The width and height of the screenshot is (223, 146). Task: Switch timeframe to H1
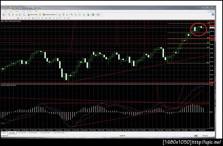tap(54, 18)
